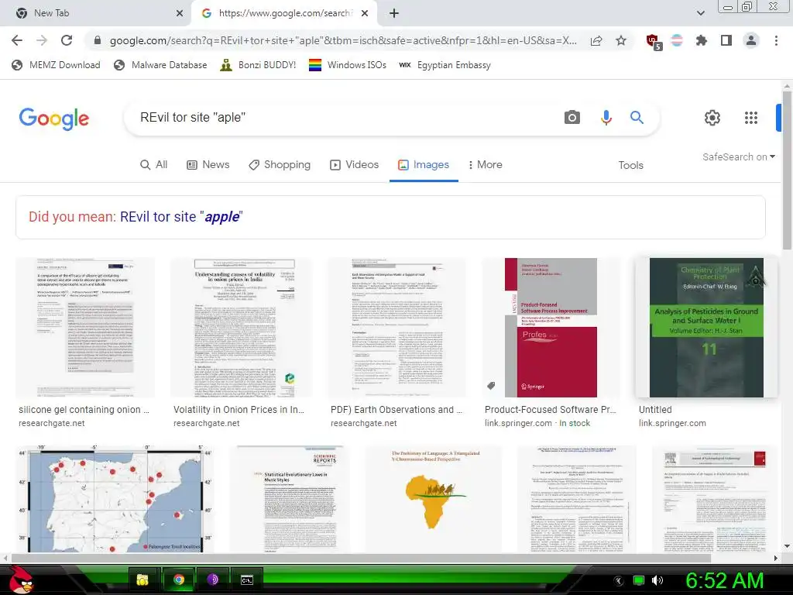This screenshot has height=595, width=793.
Task: Click the padlock site info icon
Action: (x=98, y=41)
